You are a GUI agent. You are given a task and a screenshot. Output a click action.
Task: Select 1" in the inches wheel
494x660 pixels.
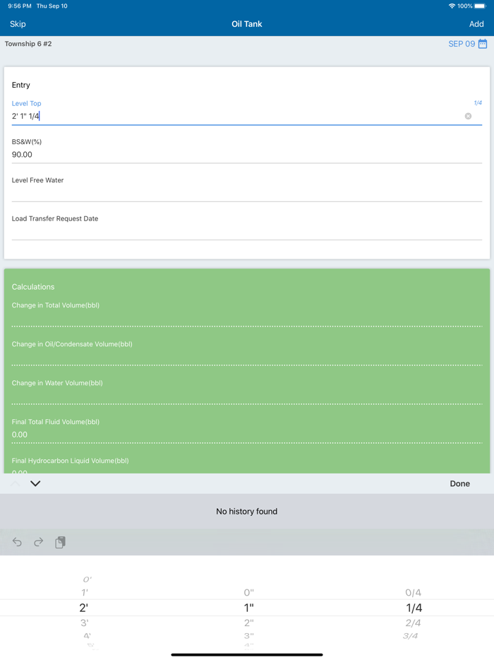point(249,608)
